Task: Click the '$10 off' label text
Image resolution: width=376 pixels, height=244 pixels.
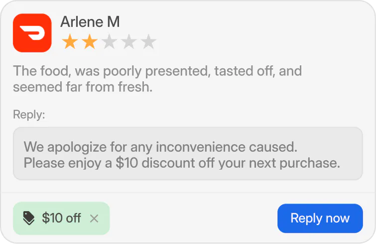Action: [x=61, y=218]
